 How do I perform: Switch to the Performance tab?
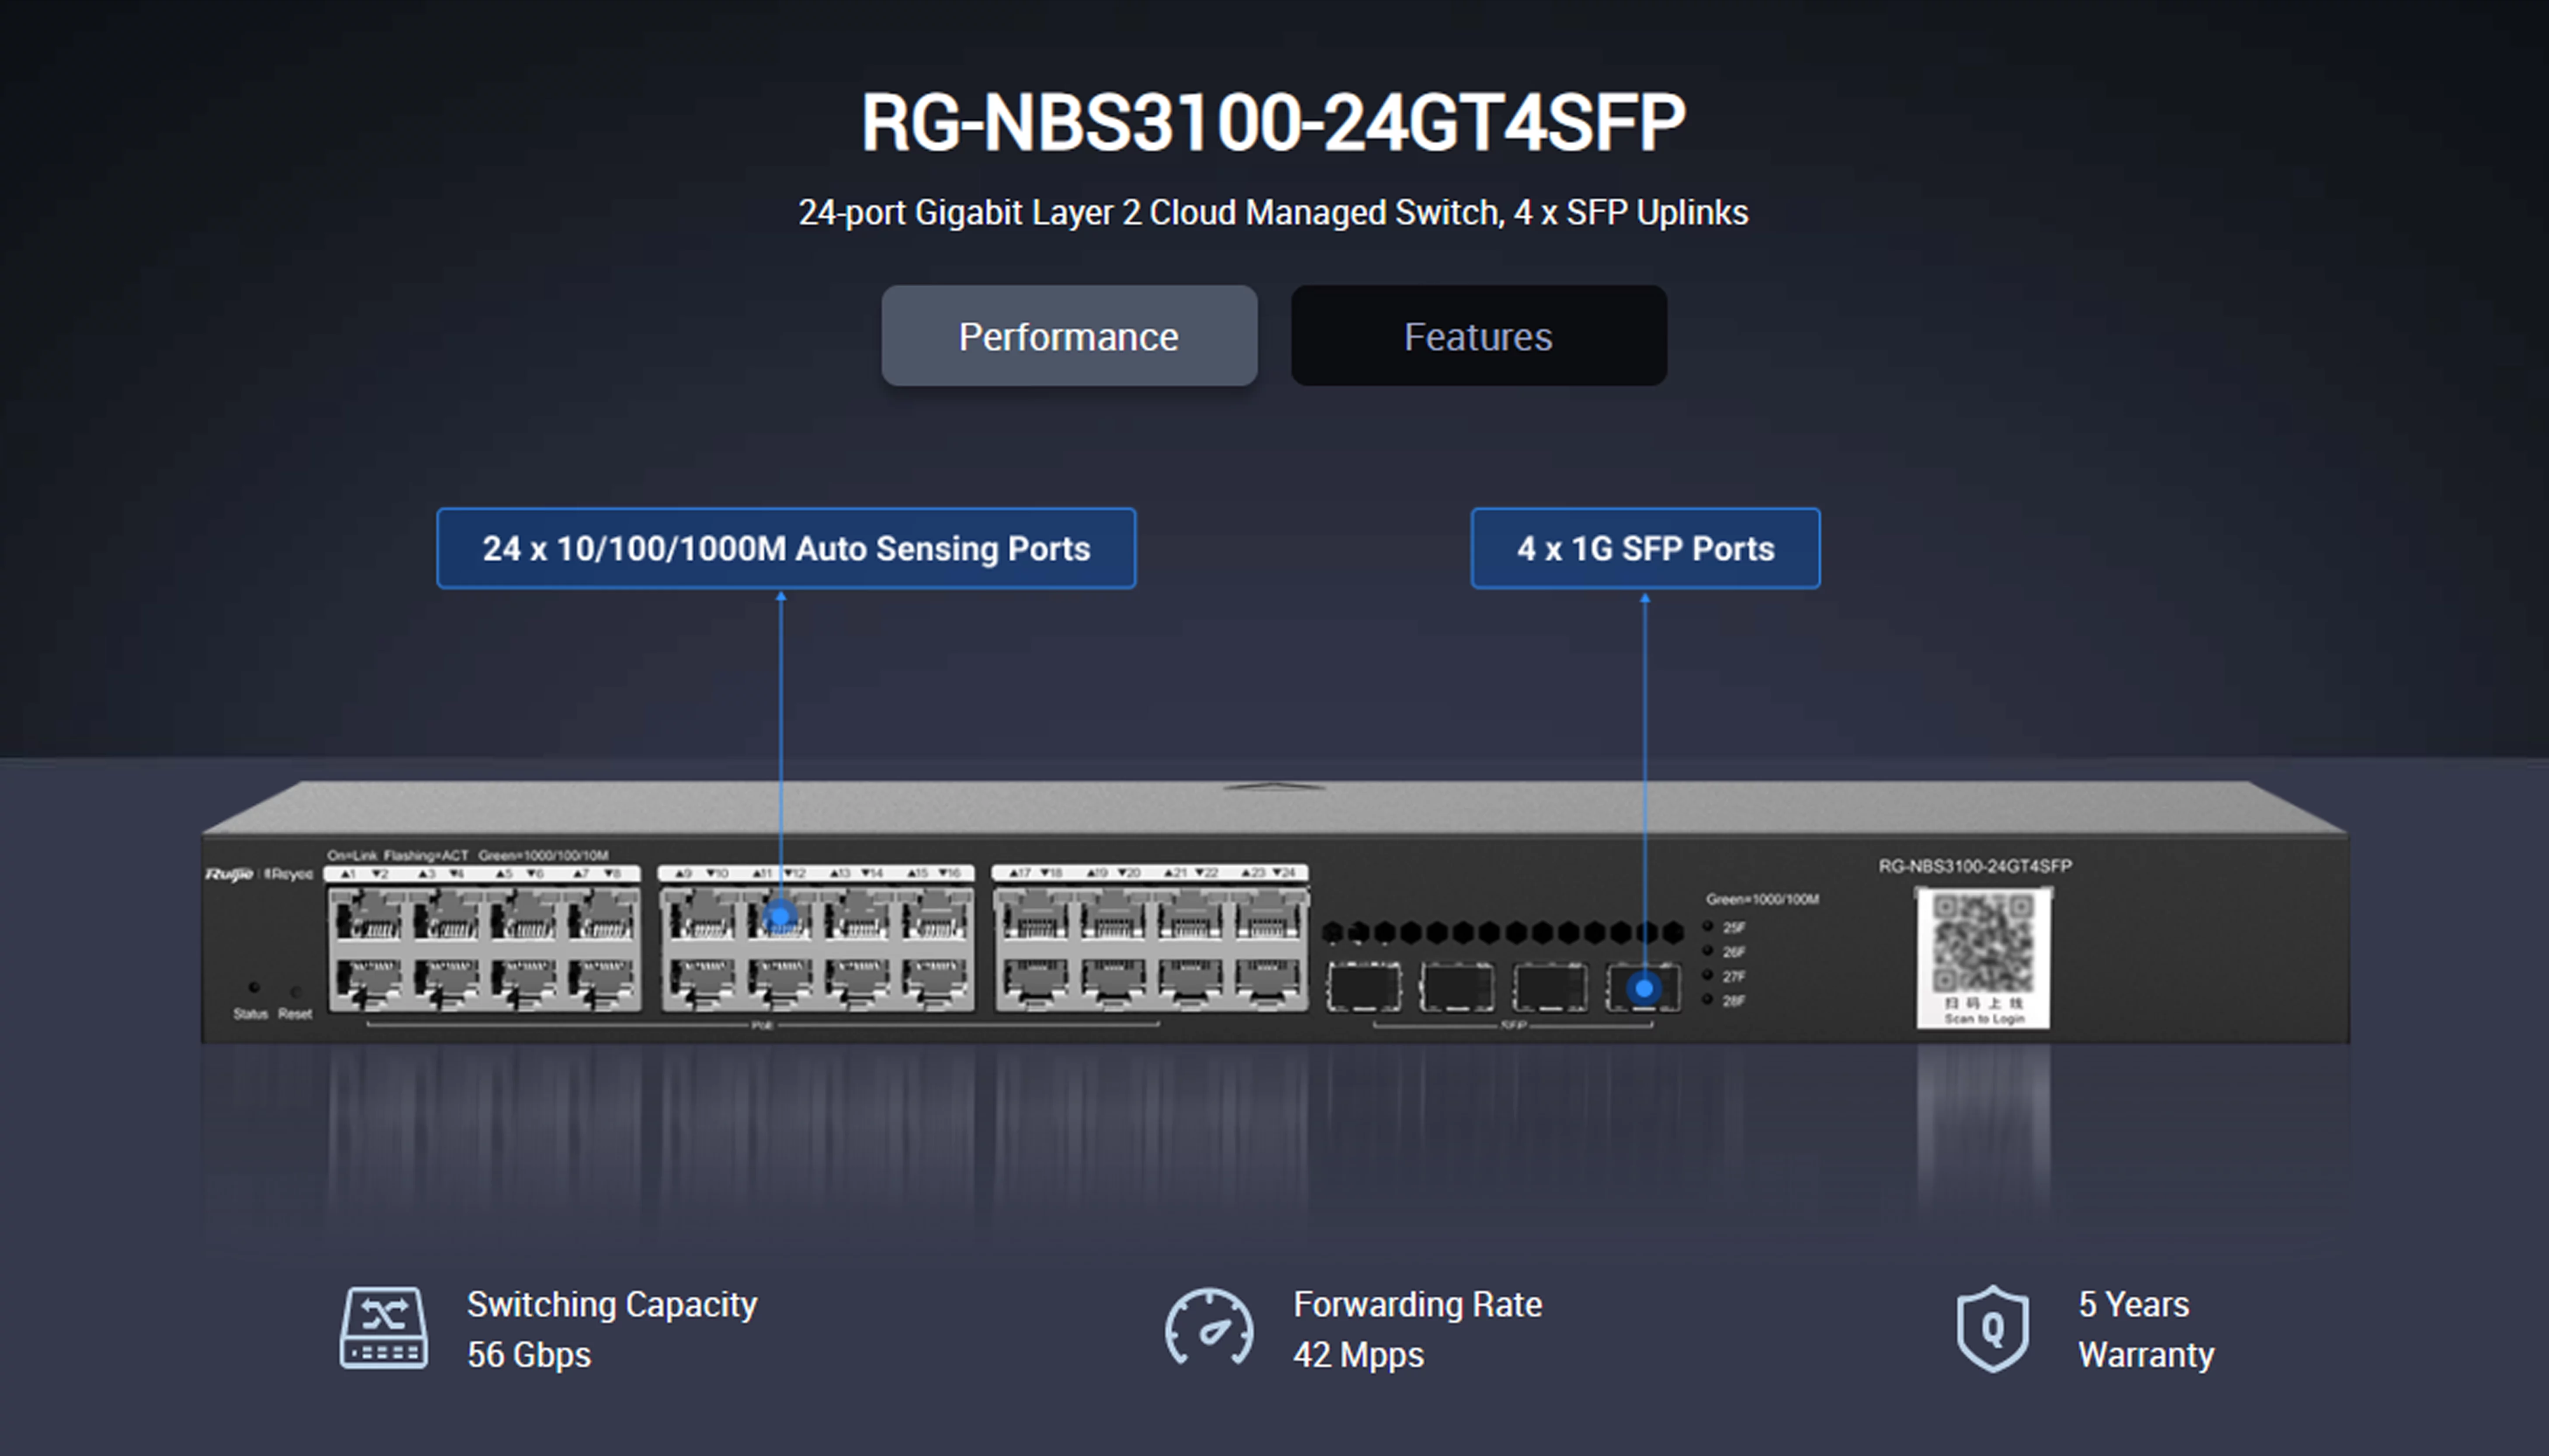coord(1068,336)
